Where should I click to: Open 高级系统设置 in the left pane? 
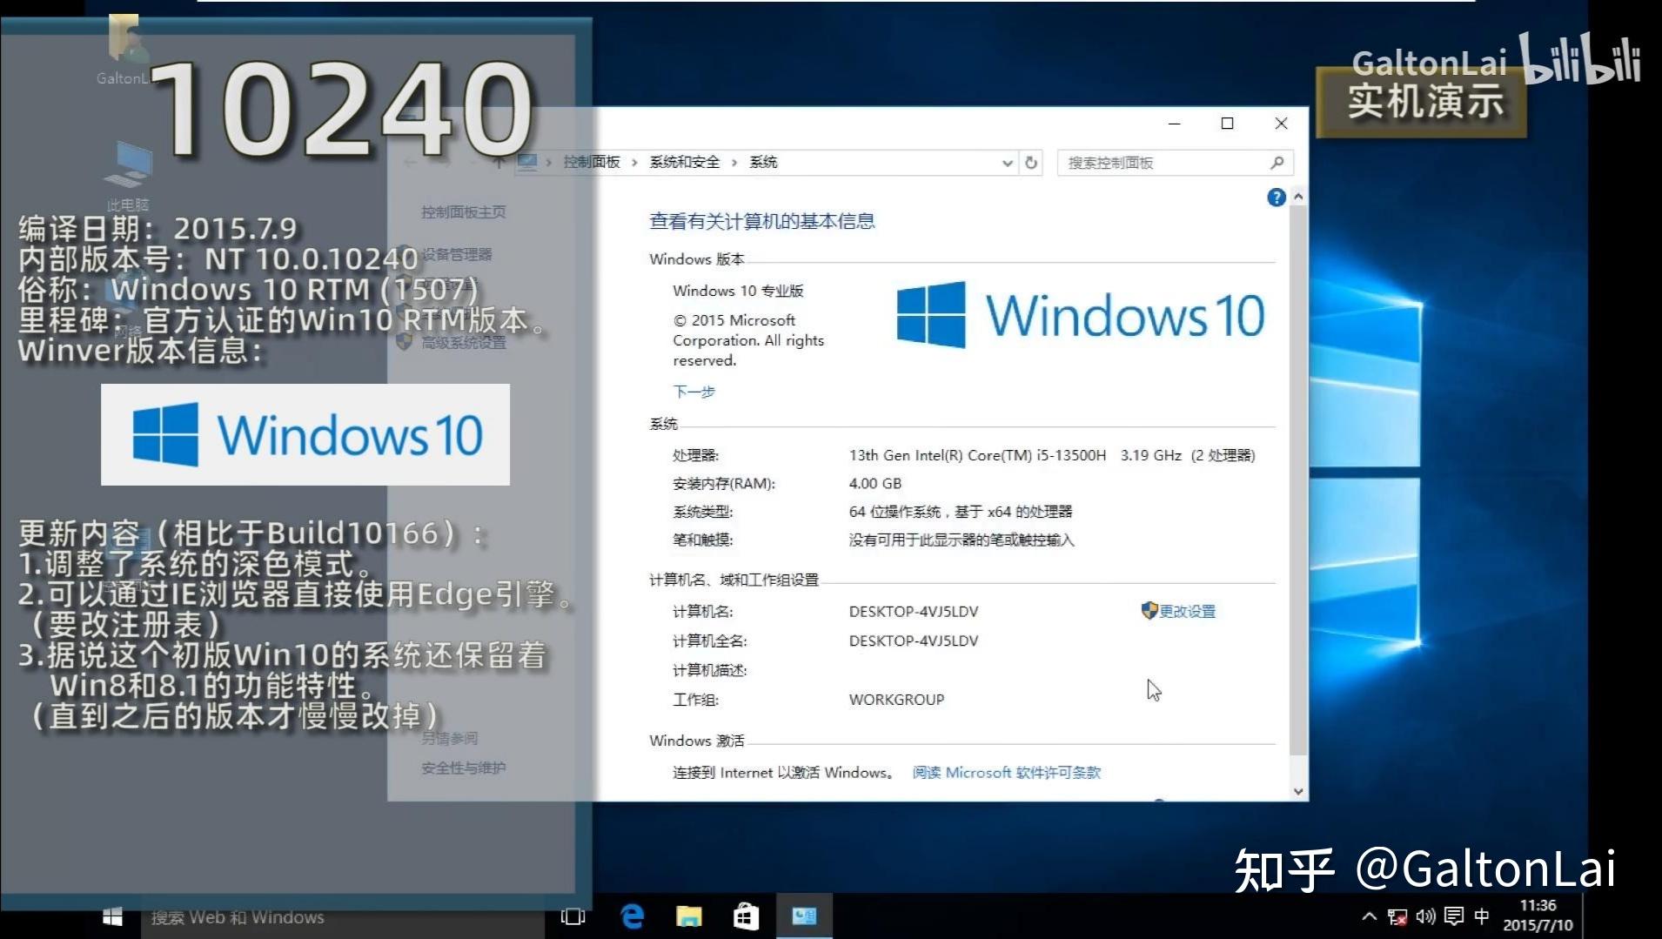coord(463,343)
